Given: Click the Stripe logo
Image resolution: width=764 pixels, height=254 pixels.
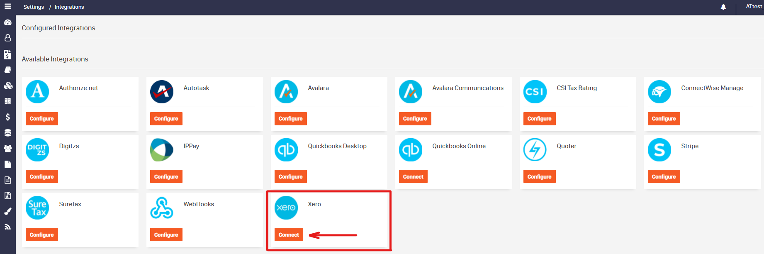Looking at the screenshot, I should click(x=659, y=150).
